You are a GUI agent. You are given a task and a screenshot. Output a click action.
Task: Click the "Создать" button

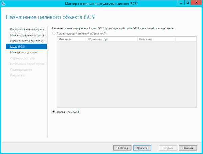click(168, 148)
